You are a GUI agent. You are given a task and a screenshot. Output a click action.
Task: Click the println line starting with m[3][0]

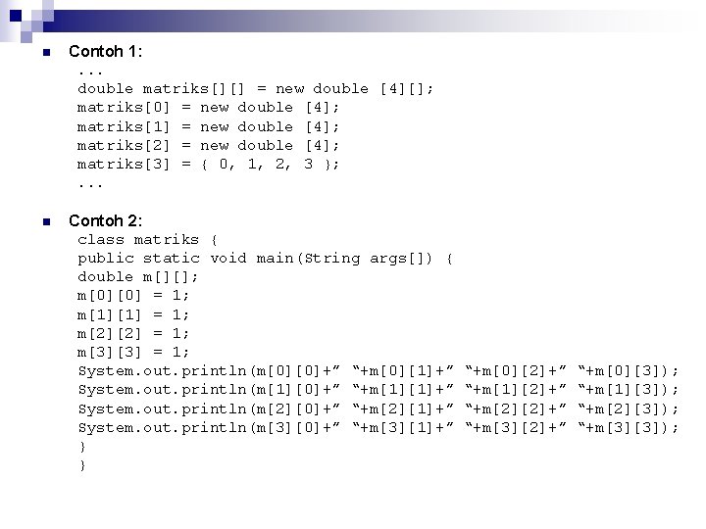pyautogui.click(x=378, y=428)
